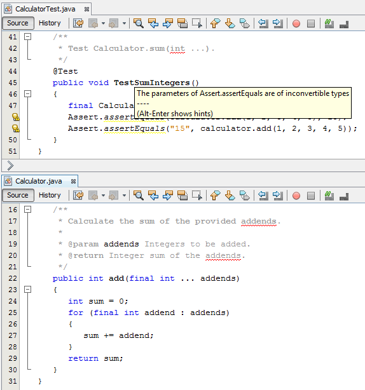Switch to the CalculatorTest.java tab
365x390 pixels.
45,9
